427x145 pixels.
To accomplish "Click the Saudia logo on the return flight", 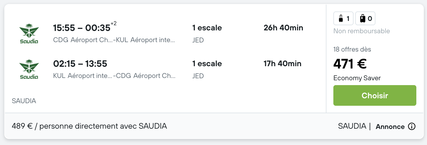I will (29, 69).
